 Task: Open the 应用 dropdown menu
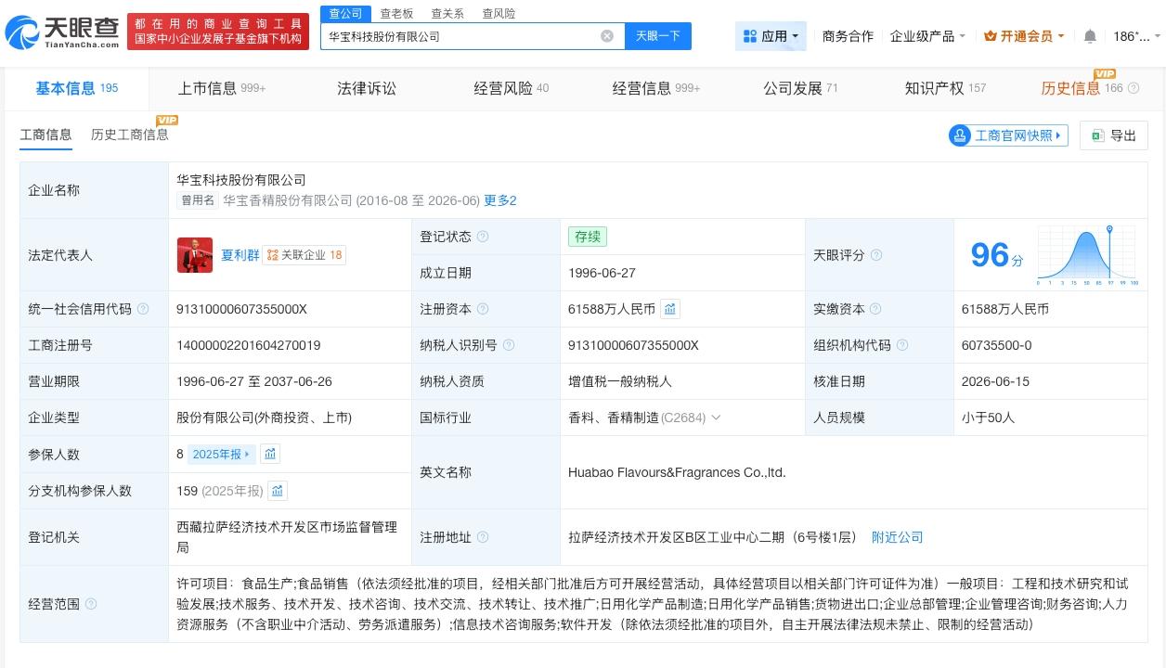[x=771, y=36]
